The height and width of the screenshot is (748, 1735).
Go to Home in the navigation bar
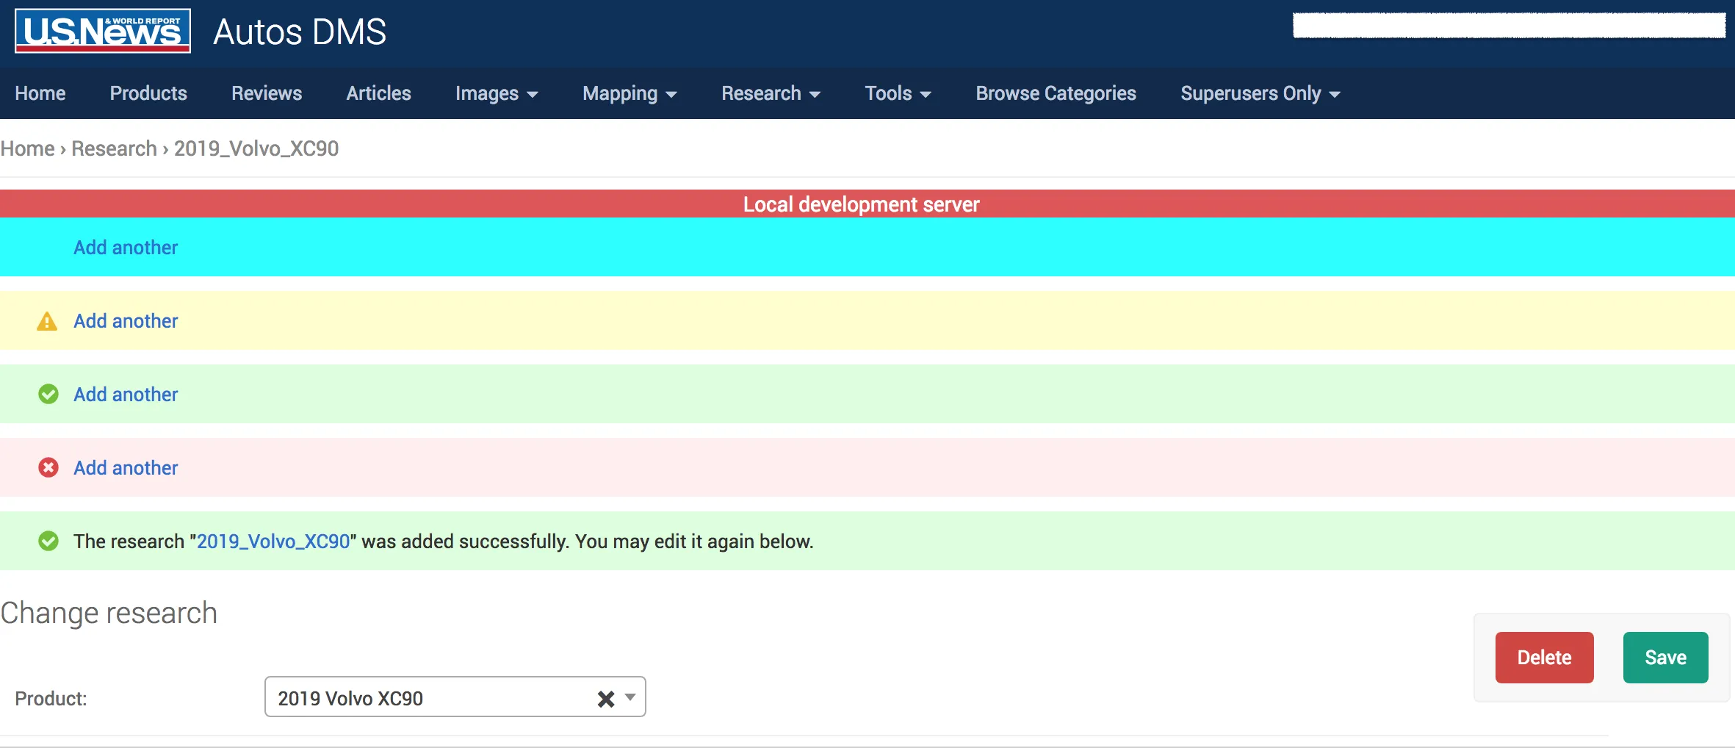40,93
